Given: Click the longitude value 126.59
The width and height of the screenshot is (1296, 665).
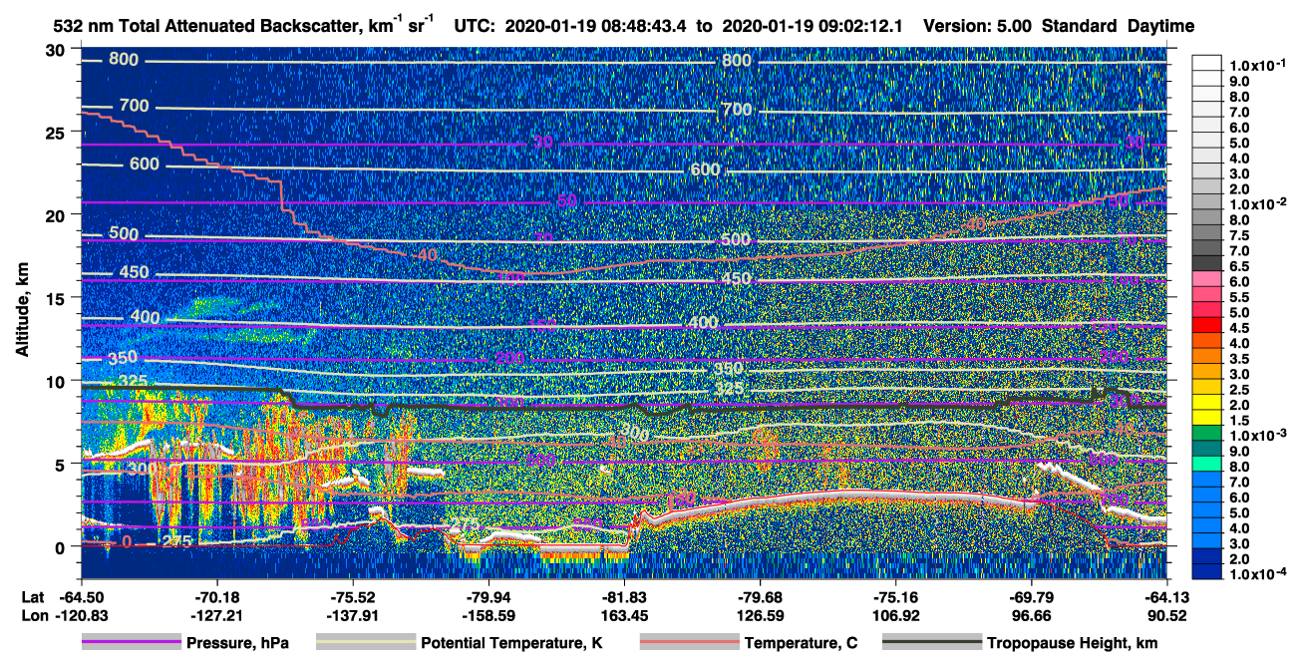Looking at the screenshot, I should (x=761, y=615).
